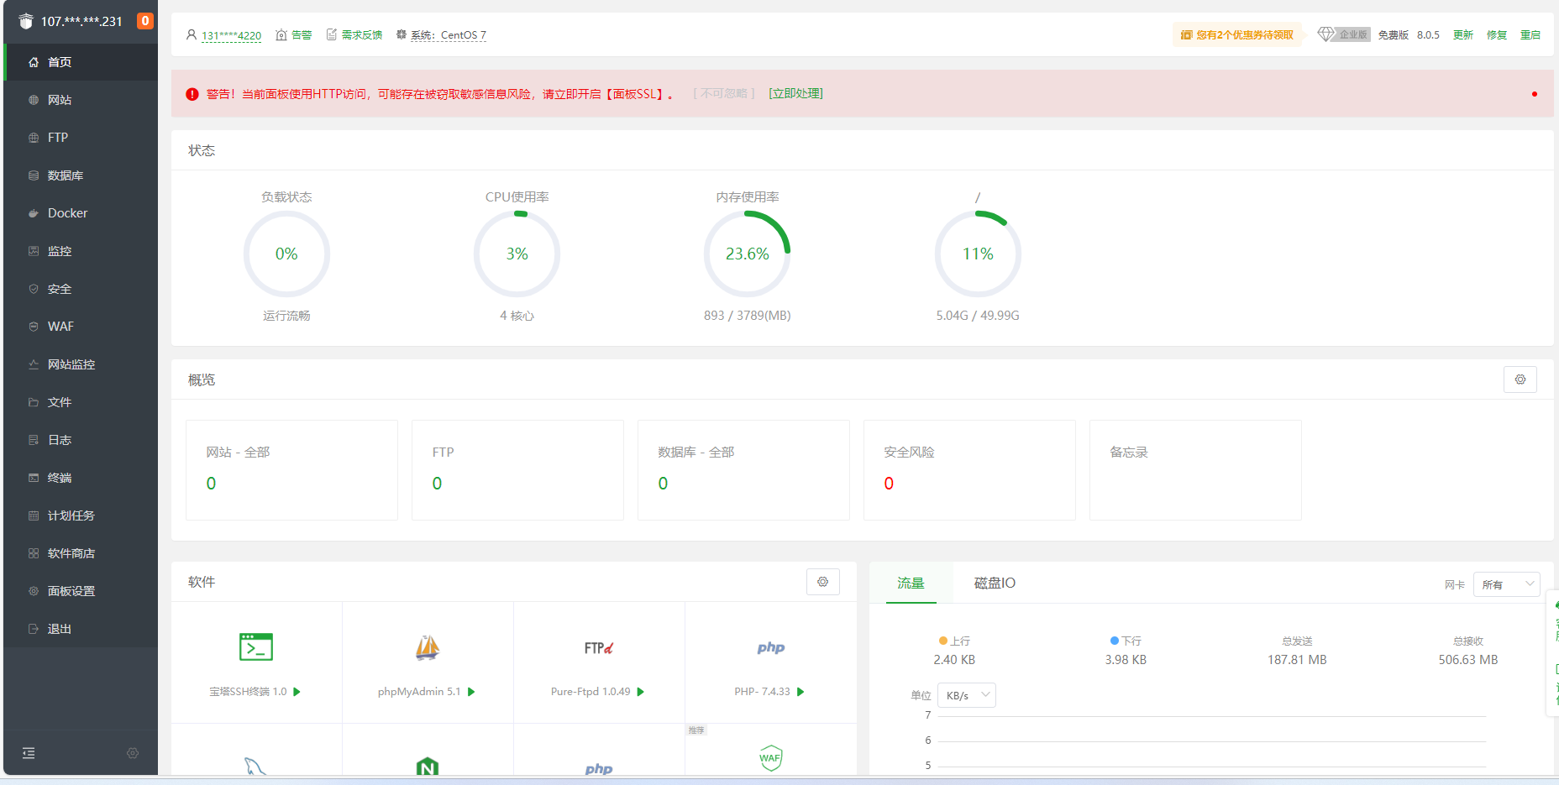Image resolution: width=1559 pixels, height=785 pixels.
Task: Open the 131****4220 user account link
Action: tap(231, 35)
